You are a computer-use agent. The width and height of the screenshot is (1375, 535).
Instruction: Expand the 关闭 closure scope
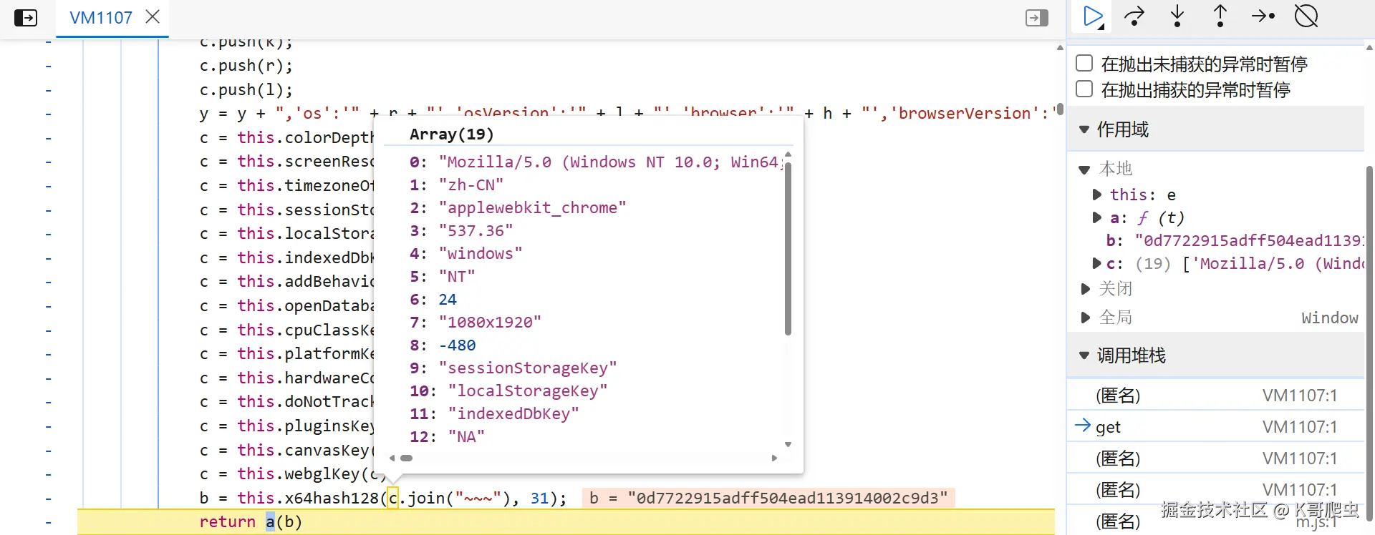[x=1085, y=289]
